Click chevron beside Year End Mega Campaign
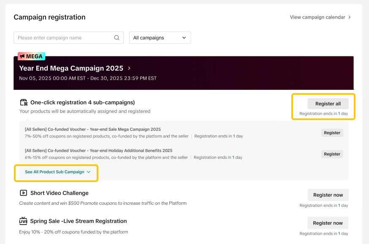Screen dimensions: 369x244 tap(129, 68)
